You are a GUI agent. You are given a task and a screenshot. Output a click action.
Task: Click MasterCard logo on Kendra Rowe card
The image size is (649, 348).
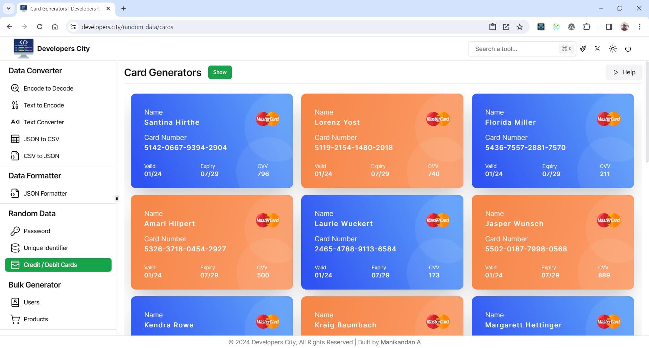click(x=267, y=322)
